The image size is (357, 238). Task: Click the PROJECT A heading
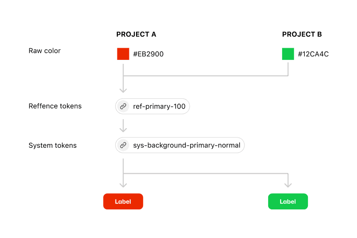pos(136,34)
